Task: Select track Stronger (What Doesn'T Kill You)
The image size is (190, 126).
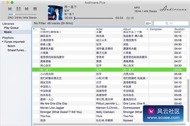Action: click(61, 112)
